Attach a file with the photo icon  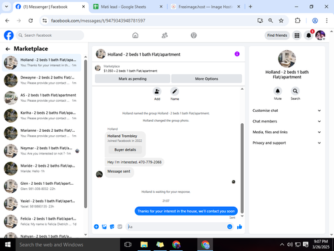(104, 227)
